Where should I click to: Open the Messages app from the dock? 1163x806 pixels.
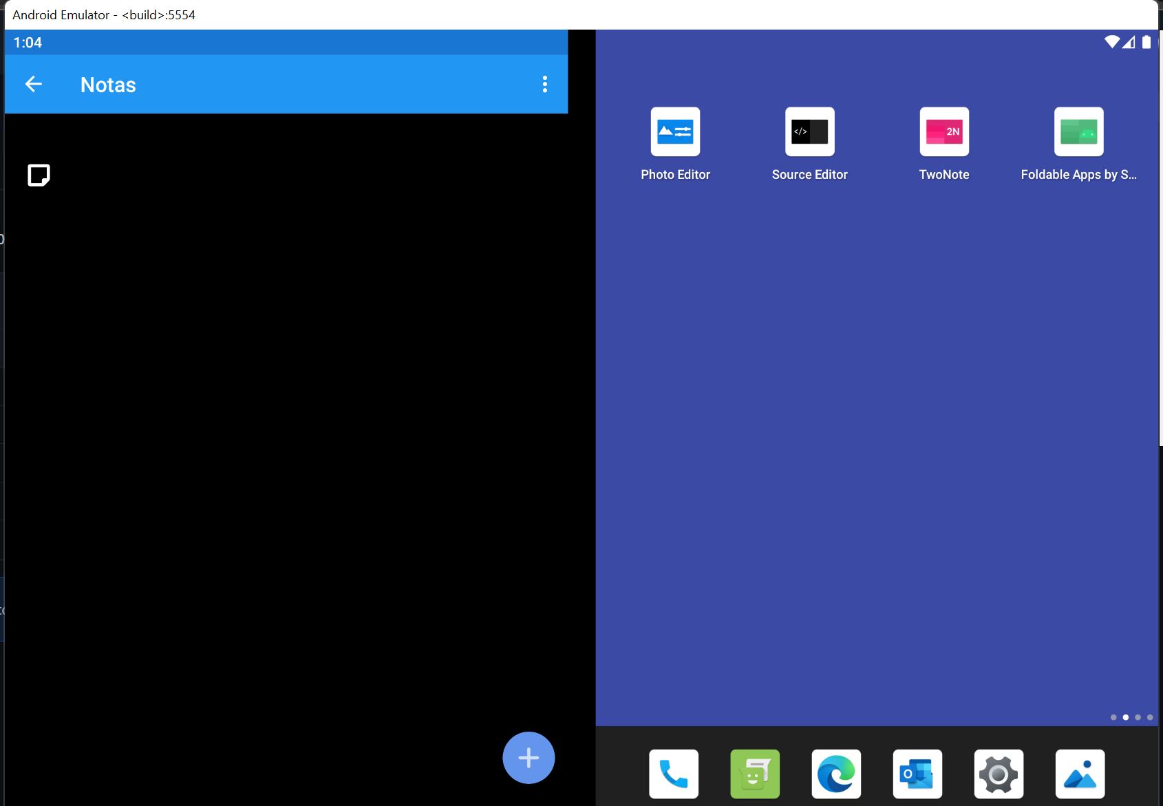click(x=754, y=774)
